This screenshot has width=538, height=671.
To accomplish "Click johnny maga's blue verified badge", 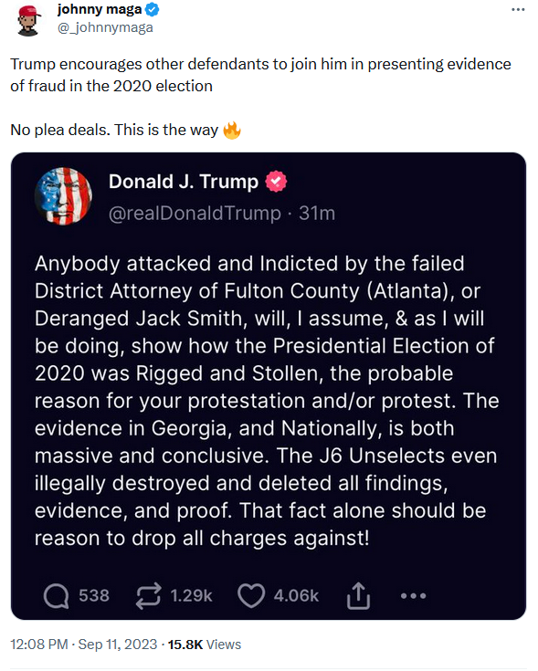I will [153, 9].
